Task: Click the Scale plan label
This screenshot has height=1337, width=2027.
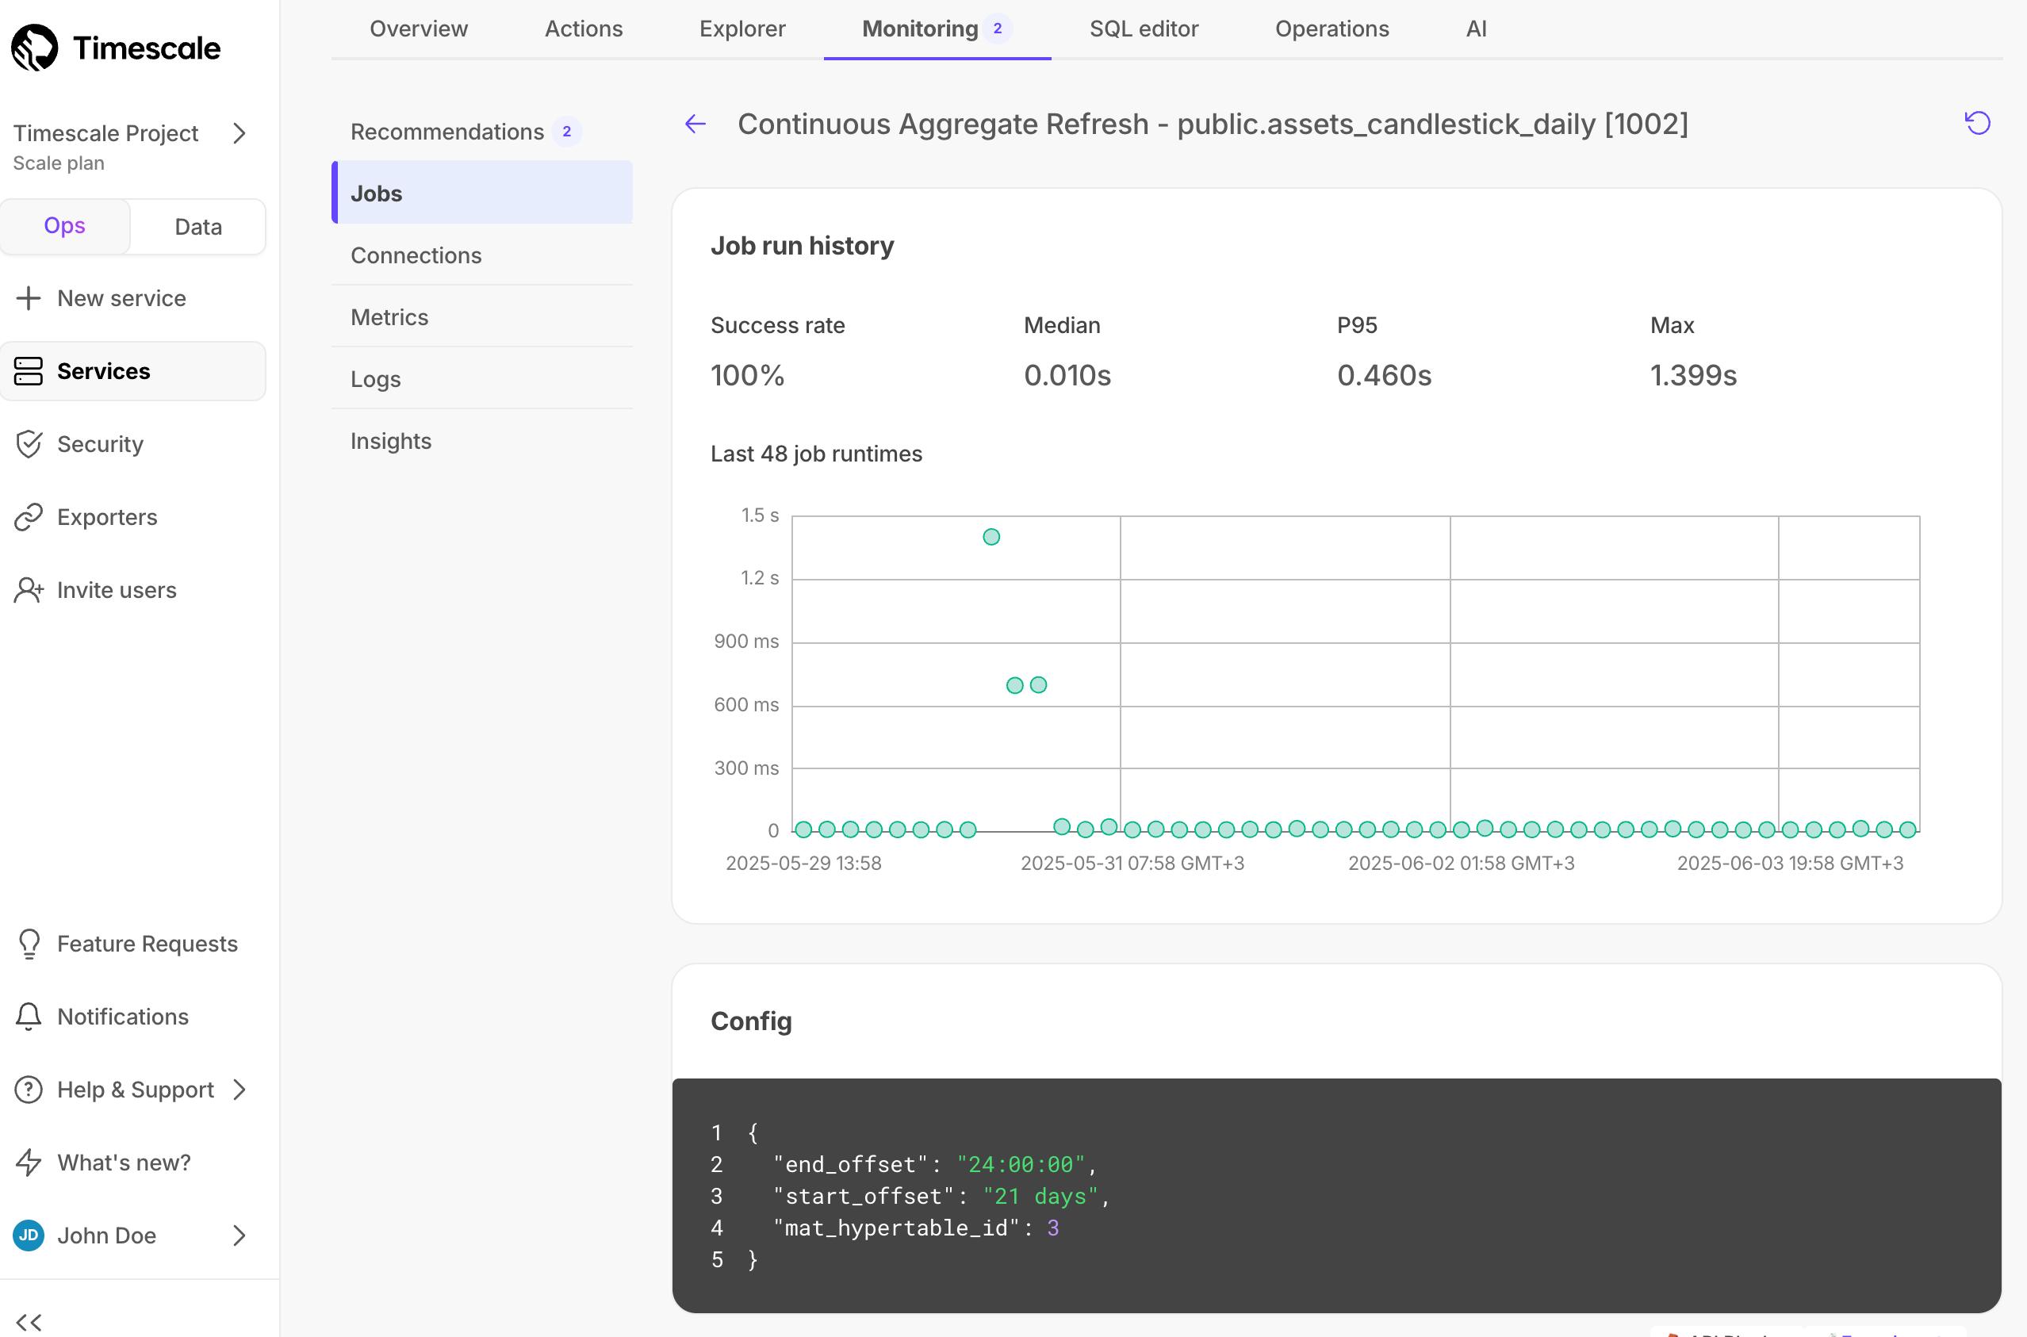Action: click(x=58, y=163)
